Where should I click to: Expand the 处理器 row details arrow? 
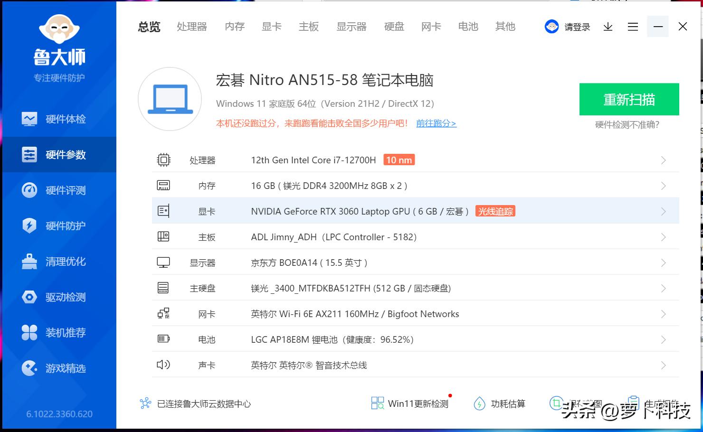(664, 160)
